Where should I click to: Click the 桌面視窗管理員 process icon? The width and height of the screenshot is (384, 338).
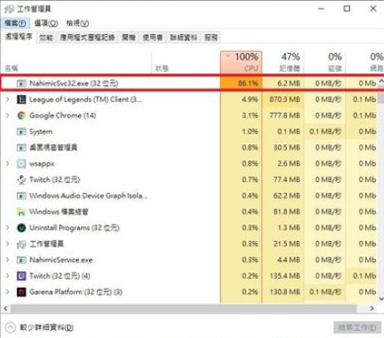22,148
